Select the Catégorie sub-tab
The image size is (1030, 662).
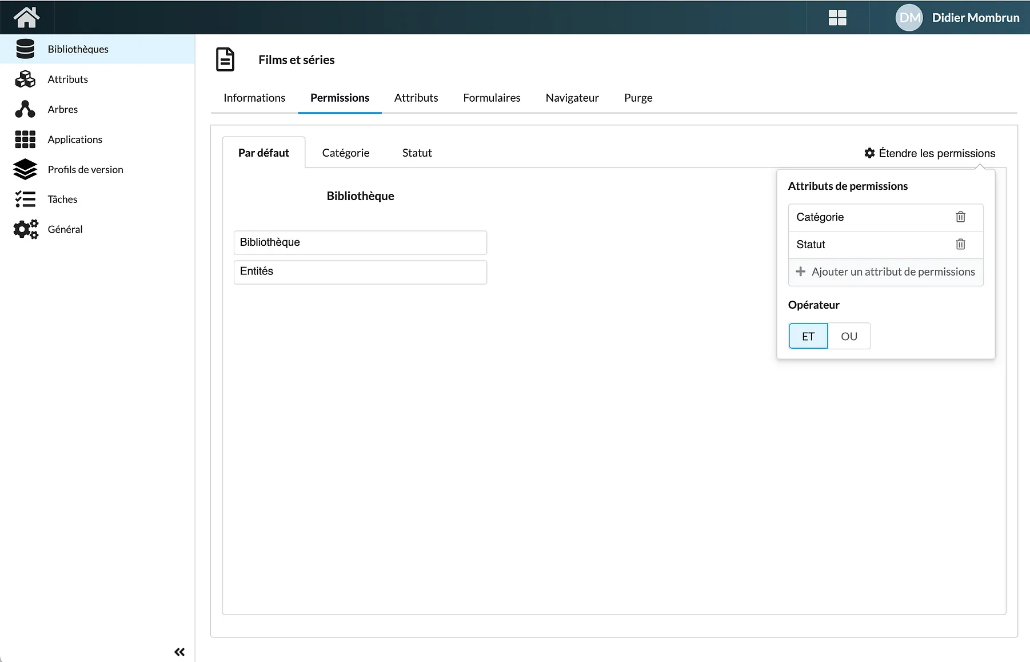point(346,153)
